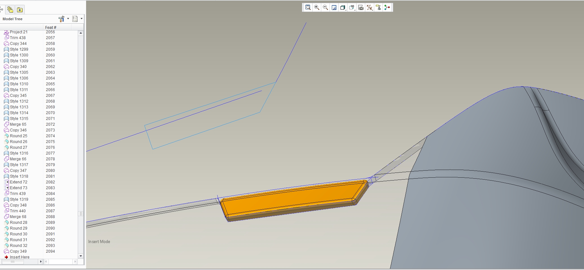Image resolution: width=584 pixels, height=270 pixels.
Task: Switch to the Folder Browser tab
Action: point(10,10)
